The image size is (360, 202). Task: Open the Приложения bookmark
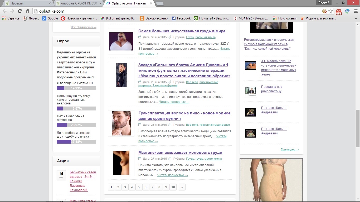pos(285,18)
